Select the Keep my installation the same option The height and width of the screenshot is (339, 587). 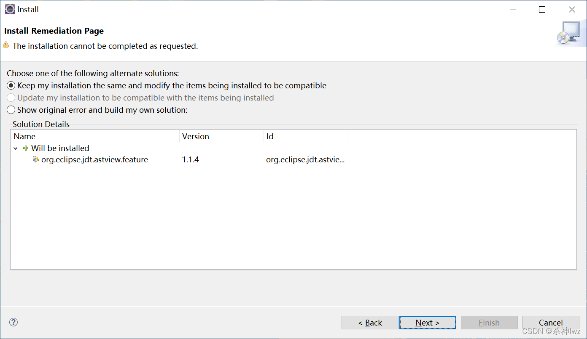pyautogui.click(x=11, y=85)
